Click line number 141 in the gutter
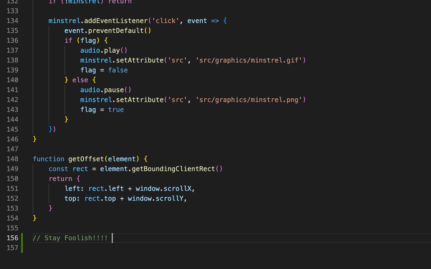 pyautogui.click(x=12, y=90)
